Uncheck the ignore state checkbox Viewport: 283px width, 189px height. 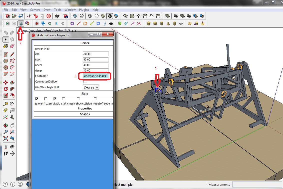coord(37,99)
